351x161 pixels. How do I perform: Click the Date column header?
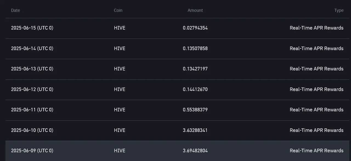pyautogui.click(x=15, y=10)
